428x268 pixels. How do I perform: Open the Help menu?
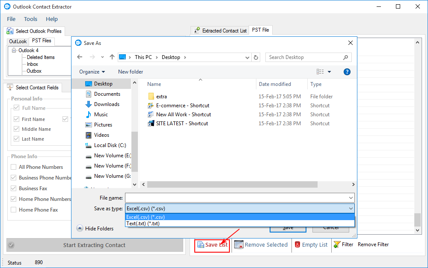point(52,19)
